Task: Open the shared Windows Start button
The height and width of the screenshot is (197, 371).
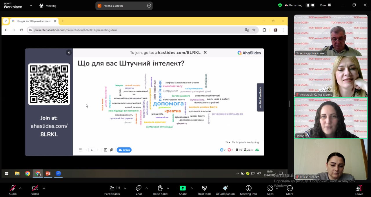Action: (7, 174)
